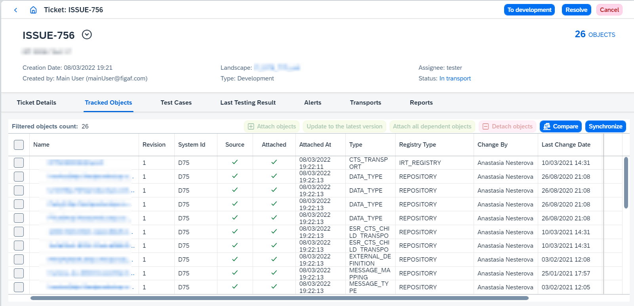The height and width of the screenshot is (306, 634).
Task: Click the Compare button
Action: tap(561, 126)
